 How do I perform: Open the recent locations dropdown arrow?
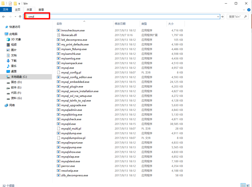[15, 17]
